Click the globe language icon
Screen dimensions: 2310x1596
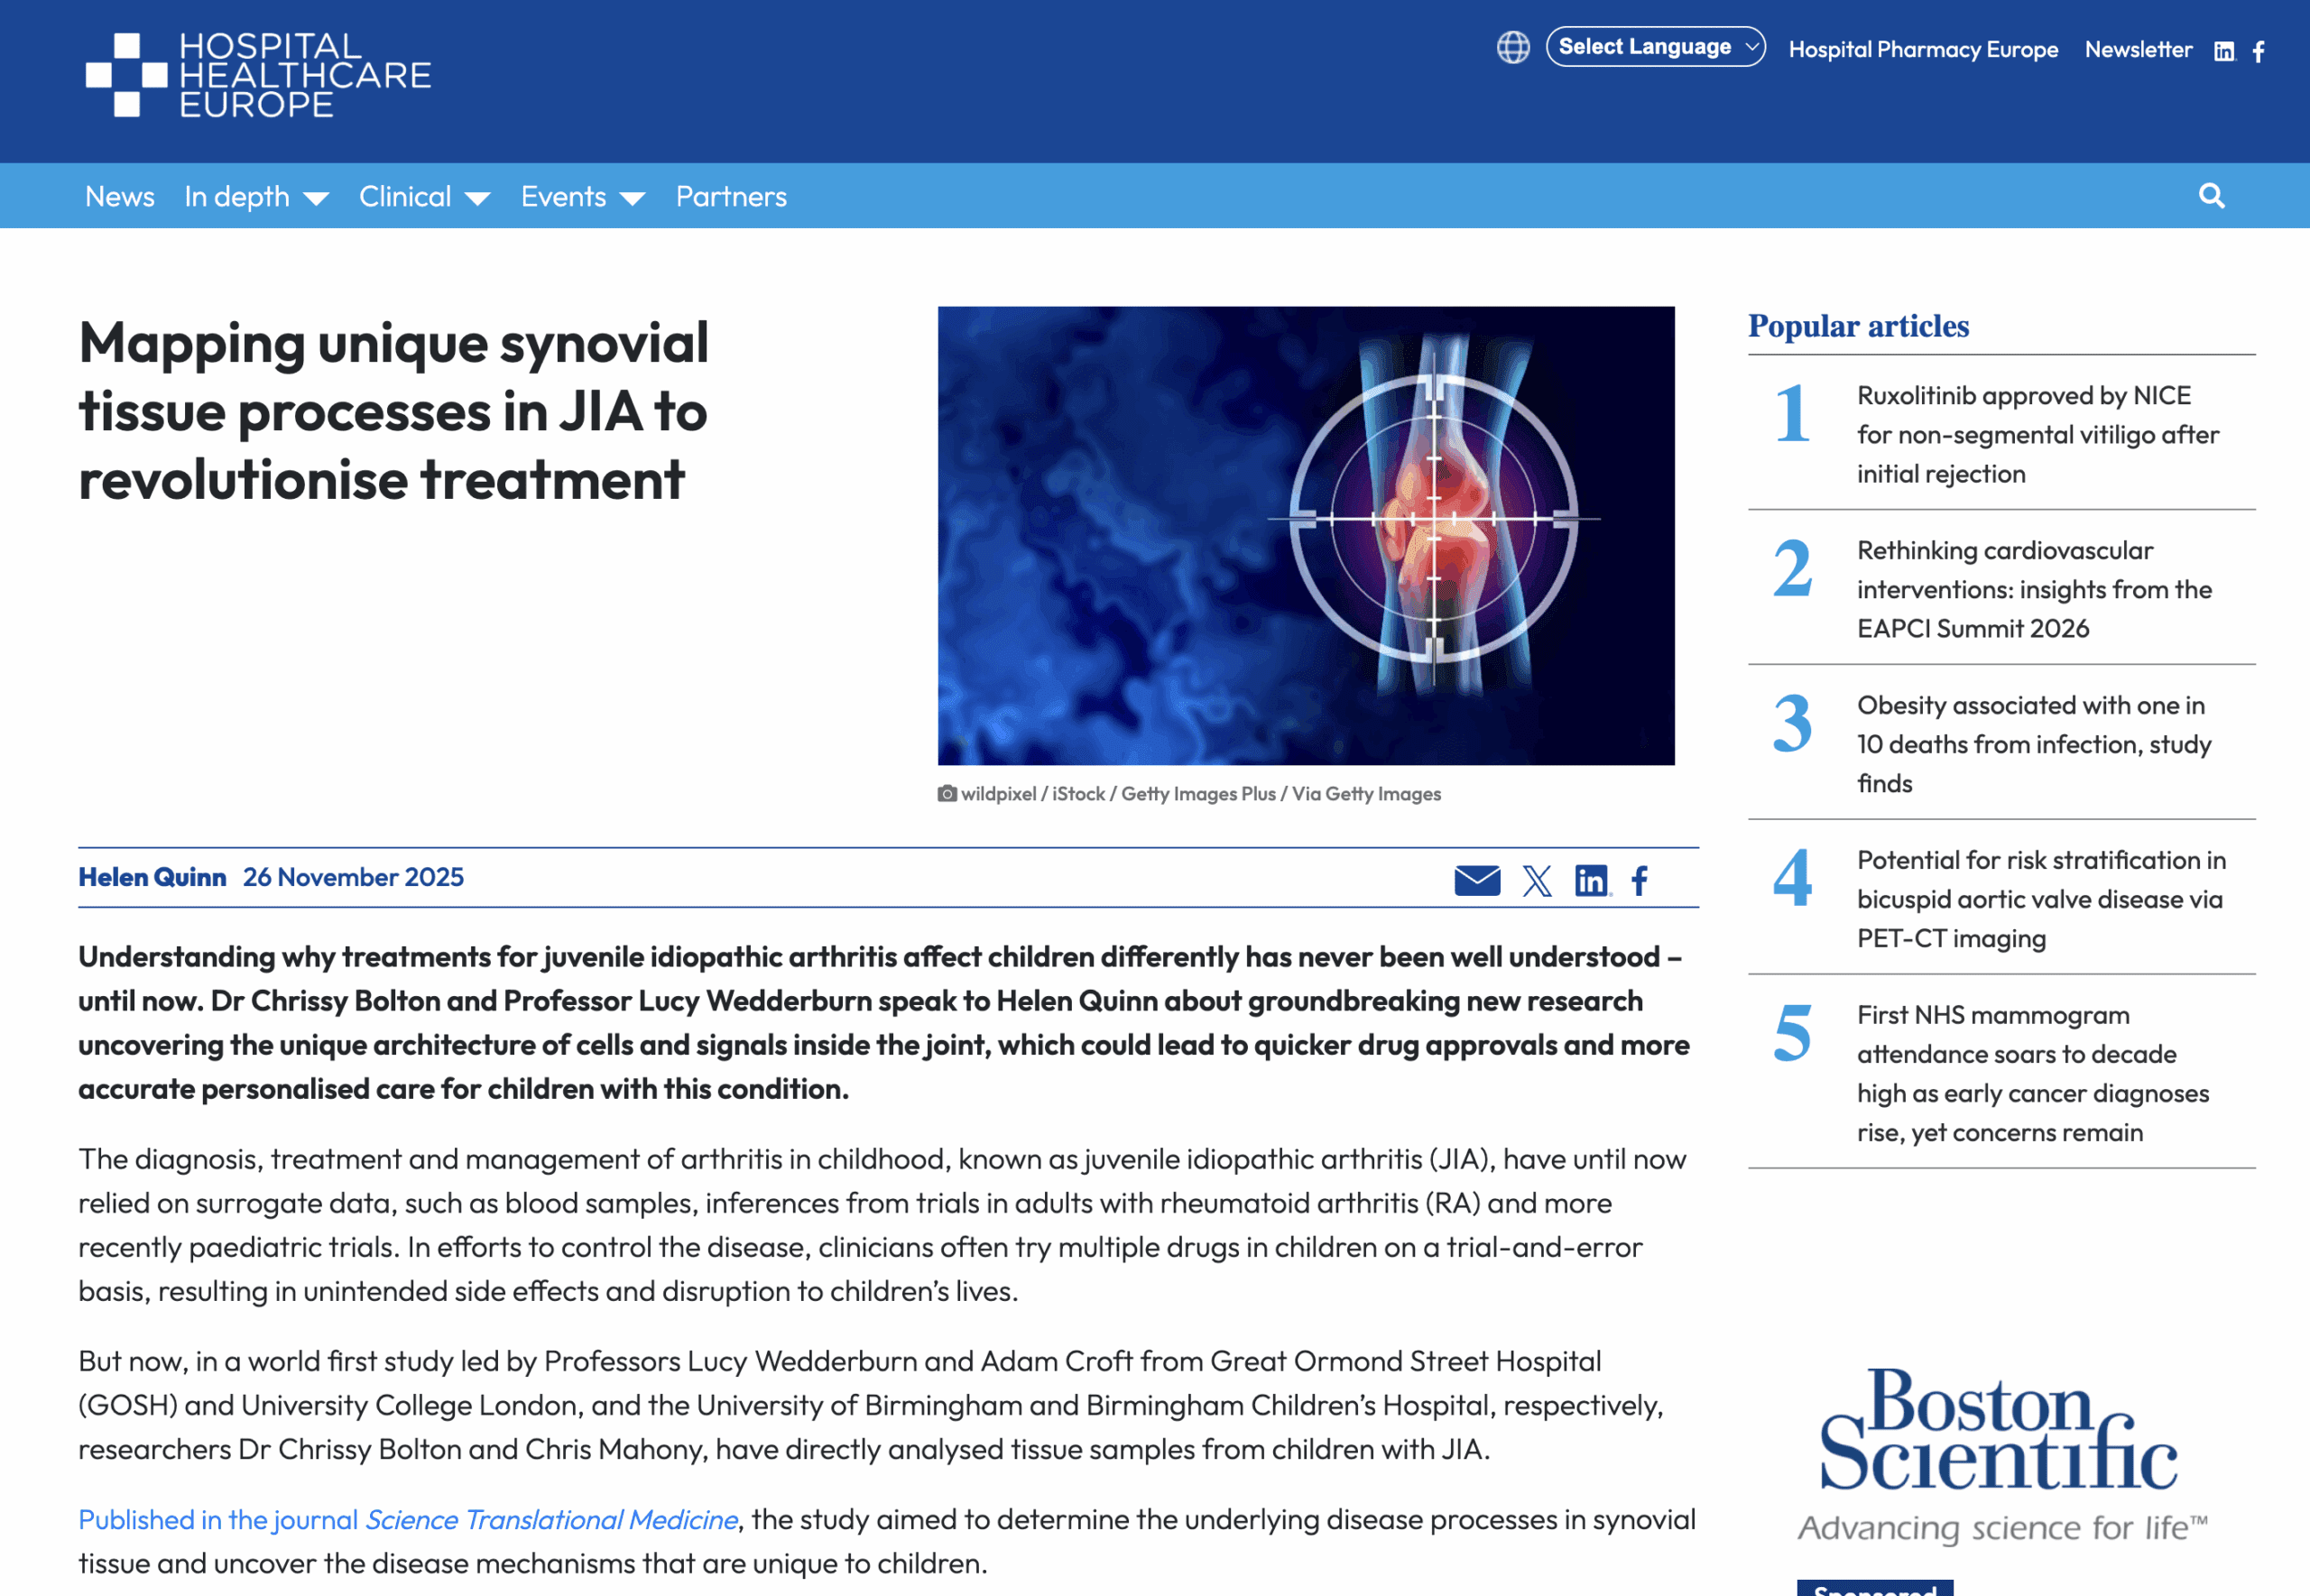click(x=1513, y=46)
